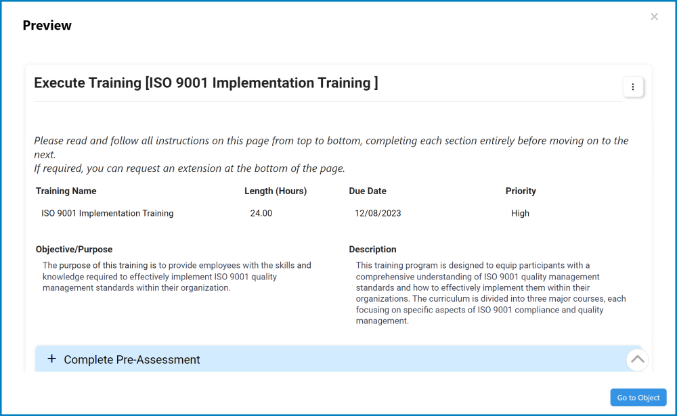Image resolution: width=677 pixels, height=416 pixels.
Task: Expand the Complete Pre-Assessment section via plus
Action: tap(52, 359)
